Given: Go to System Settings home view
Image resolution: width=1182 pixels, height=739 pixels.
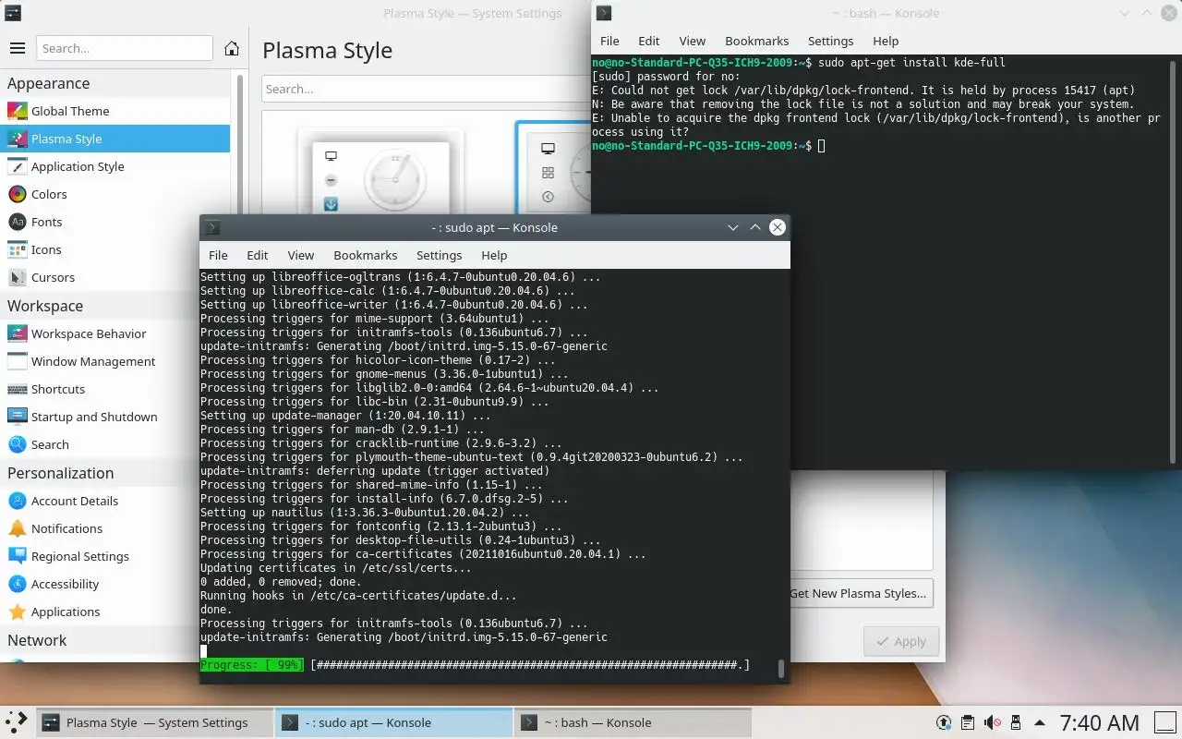Looking at the screenshot, I should click(232, 48).
